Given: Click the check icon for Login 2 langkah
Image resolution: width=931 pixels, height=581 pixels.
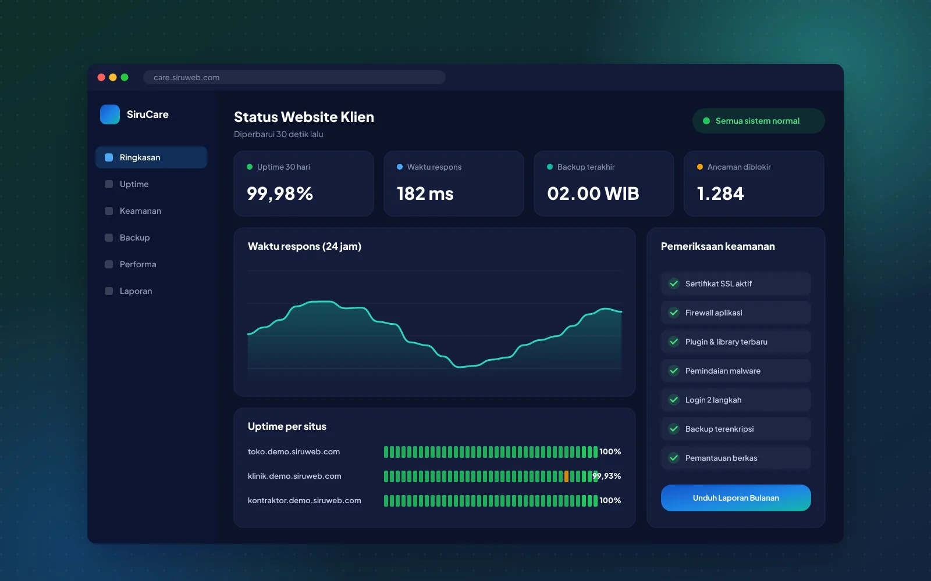Looking at the screenshot, I should click(x=674, y=400).
